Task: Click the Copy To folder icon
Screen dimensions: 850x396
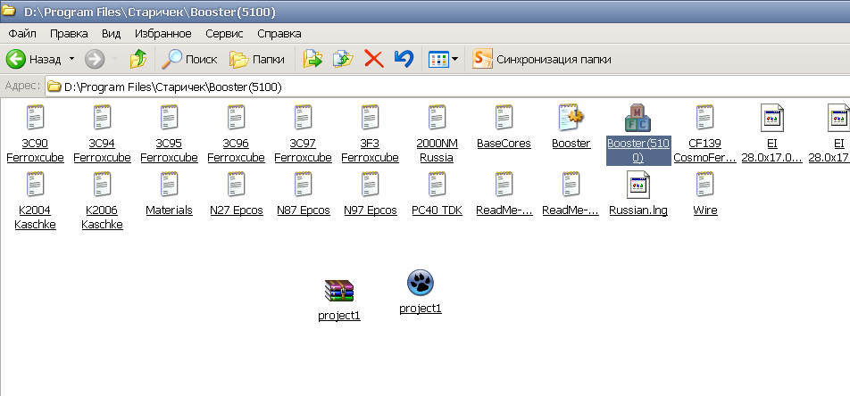Action: tap(343, 59)
